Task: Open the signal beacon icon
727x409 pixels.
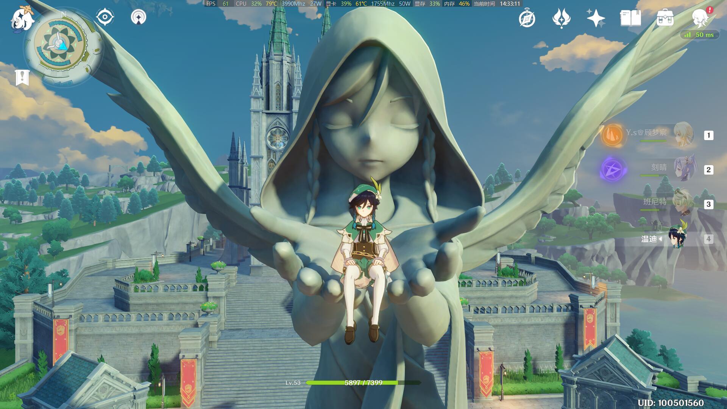Action: [139, 17]
